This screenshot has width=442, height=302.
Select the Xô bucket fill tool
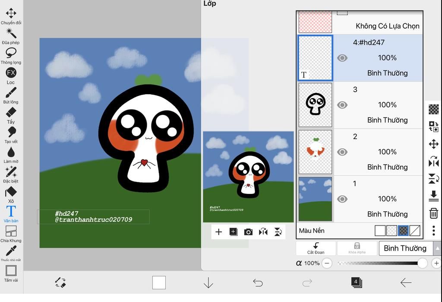coord(11,195)
